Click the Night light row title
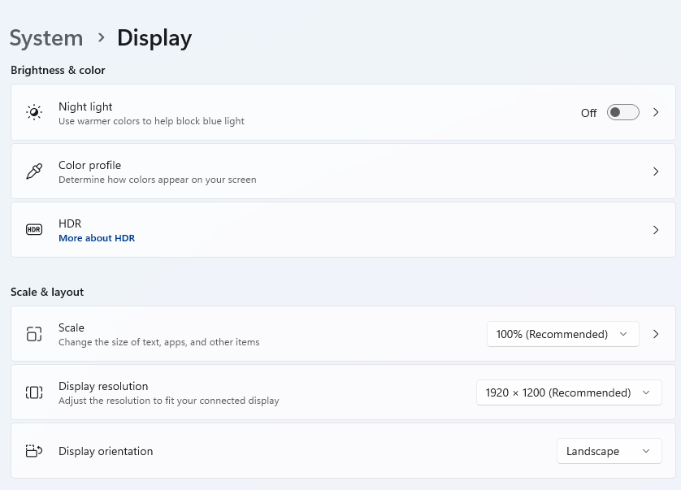Viewport: 681px width, 490px height. tap(85, 106)
